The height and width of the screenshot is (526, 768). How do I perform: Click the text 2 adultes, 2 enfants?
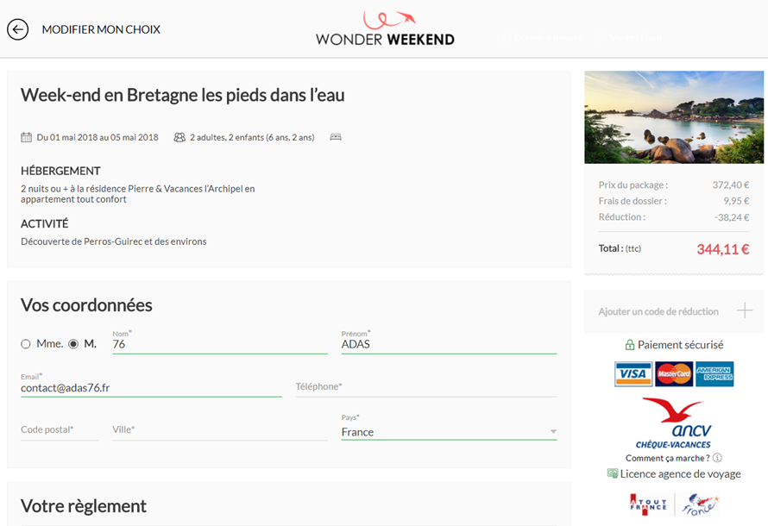pos(252,137)
